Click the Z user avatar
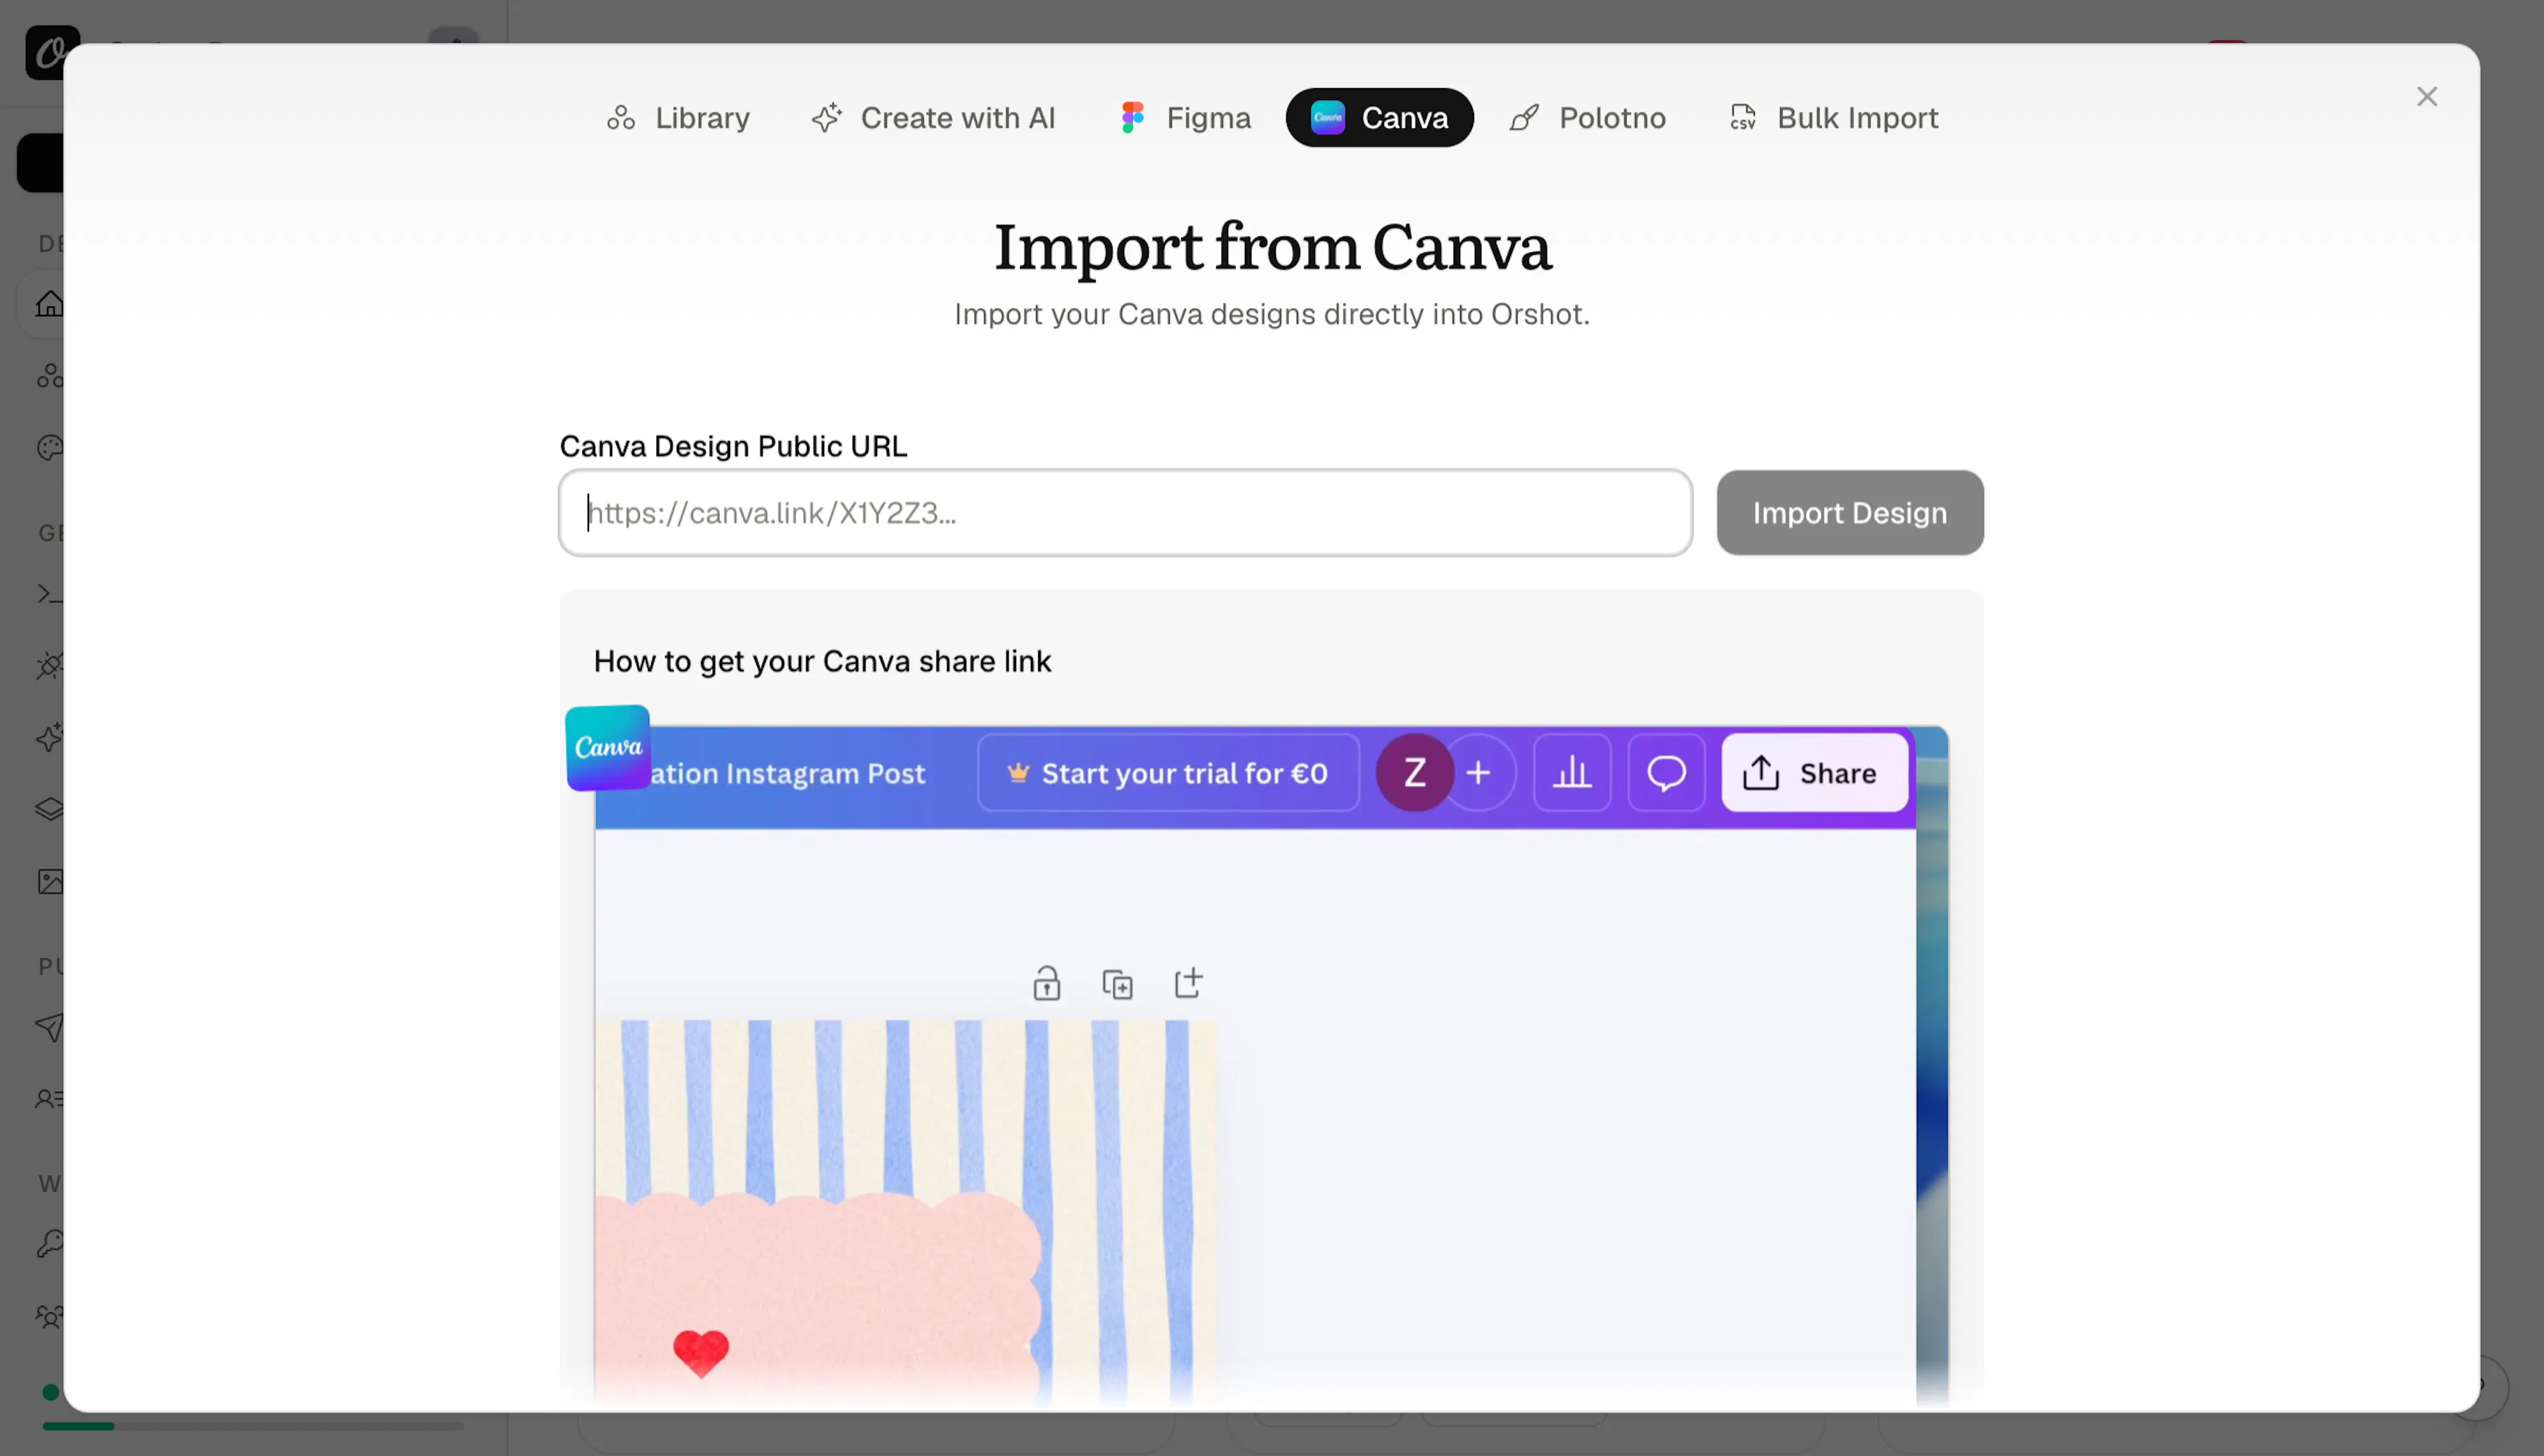2544x1456 pixels. click(x=1414, y=773)
